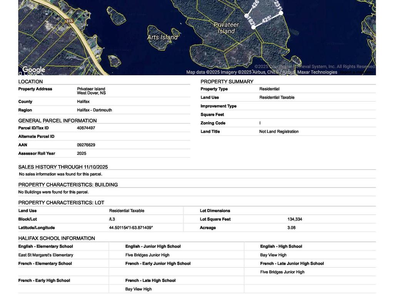The height and width of the screenshot is (295, 394).
Task: Click the Lot Dimensions label
Action: (215, 211)
